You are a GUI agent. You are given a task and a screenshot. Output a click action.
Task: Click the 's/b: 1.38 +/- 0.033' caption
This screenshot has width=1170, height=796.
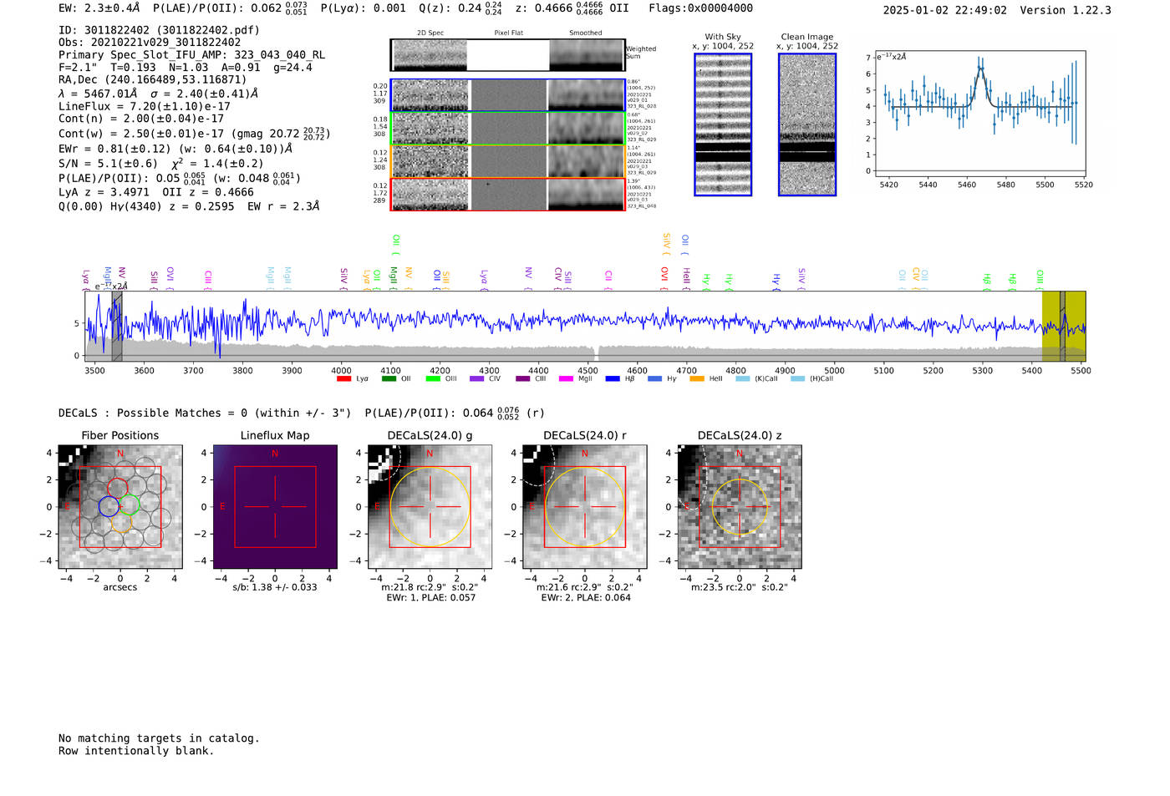point(275,587)
